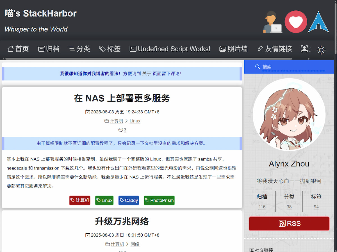This screenshot has height=252, width=337.
Task: Click the search magnifier icon in the sidebar
Action: tap(258, 67)
